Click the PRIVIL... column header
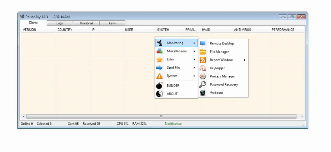 192,30
